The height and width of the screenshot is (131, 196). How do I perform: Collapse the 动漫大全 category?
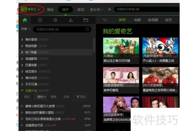pos(22,90)
